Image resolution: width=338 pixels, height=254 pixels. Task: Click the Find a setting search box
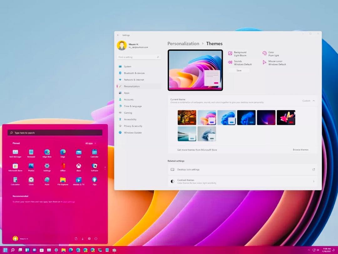[x=139, y=57]
